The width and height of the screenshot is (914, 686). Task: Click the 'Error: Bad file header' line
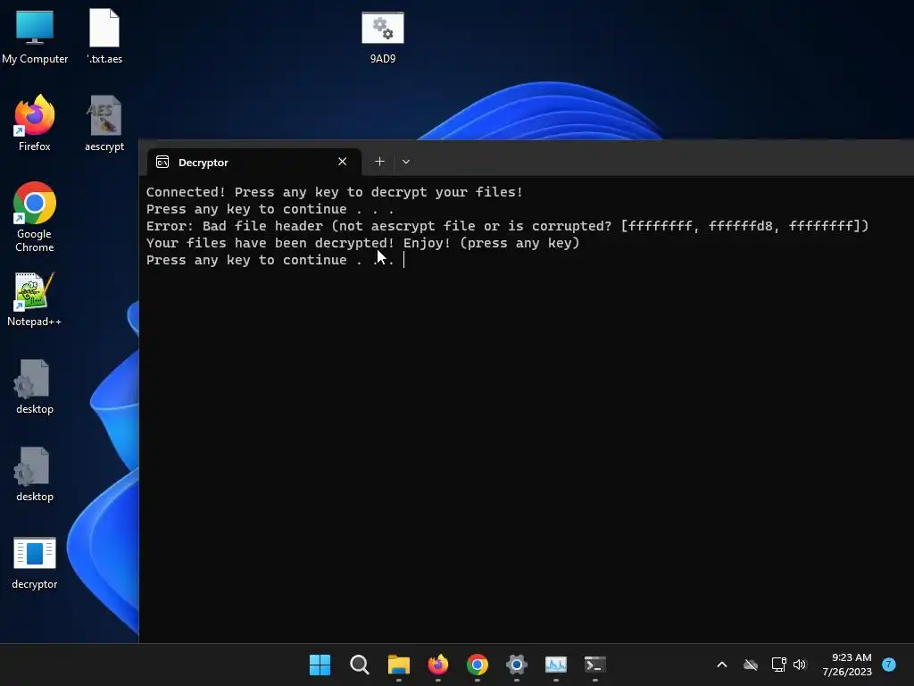tap(507, 226)
